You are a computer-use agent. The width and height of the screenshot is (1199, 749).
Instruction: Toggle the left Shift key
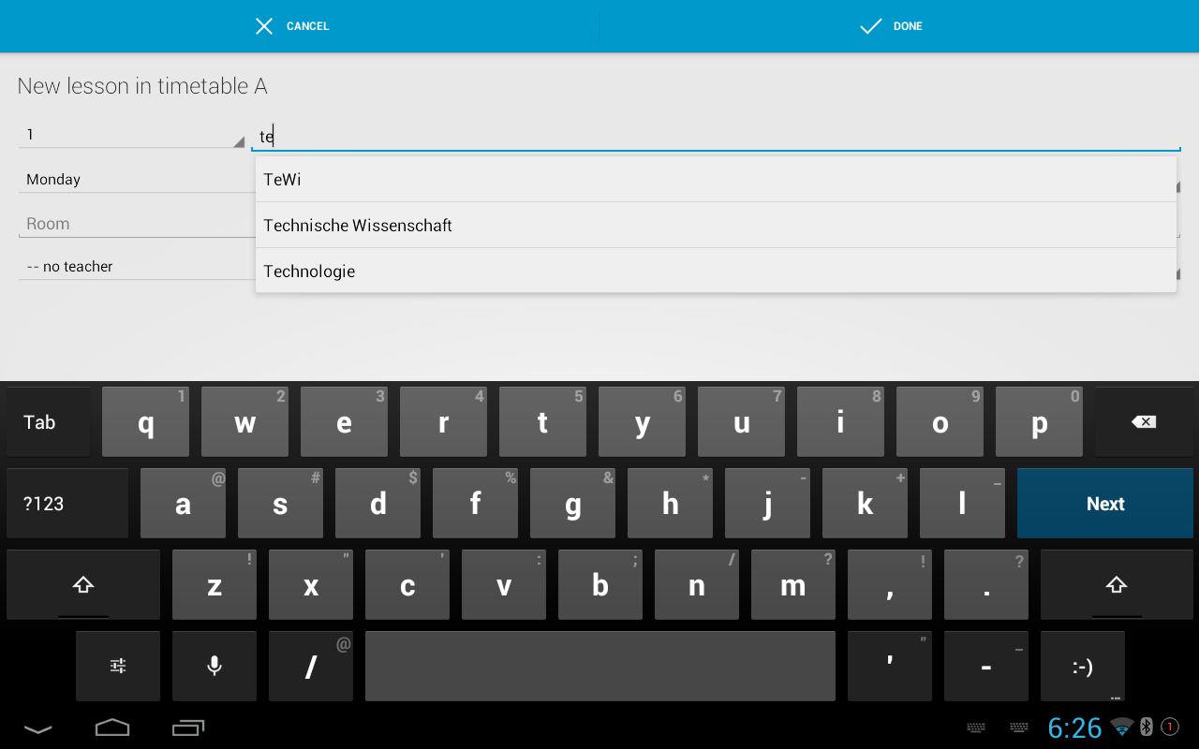tap(83, 585)
